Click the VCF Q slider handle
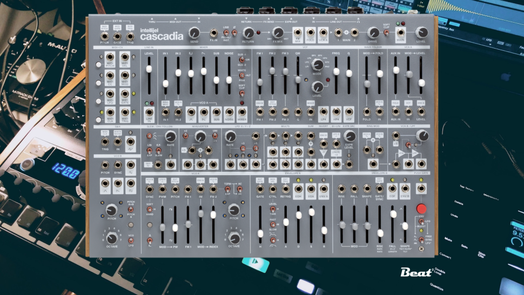The width and height of the screenshot is (524, 295). pyautogui.click(x=349, y=75)
